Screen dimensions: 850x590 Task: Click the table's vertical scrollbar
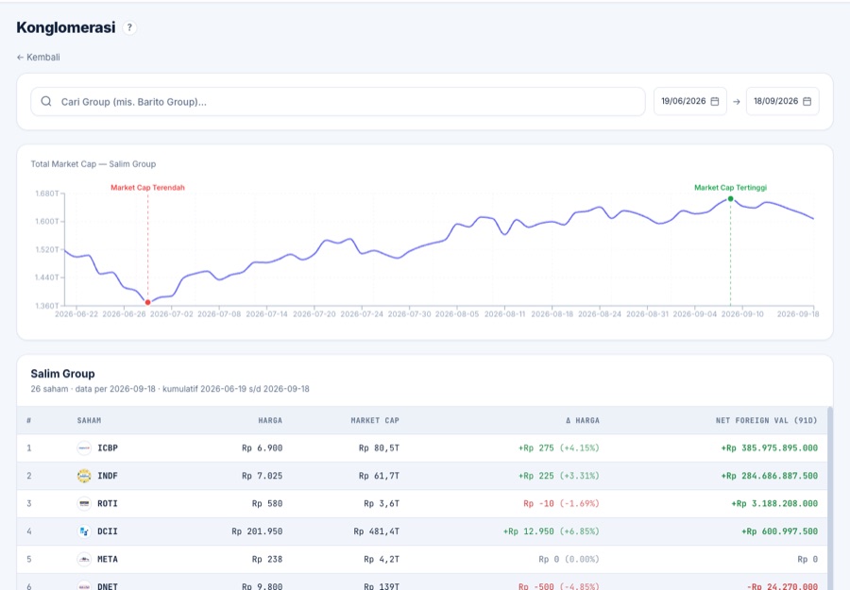pos(830,498)
